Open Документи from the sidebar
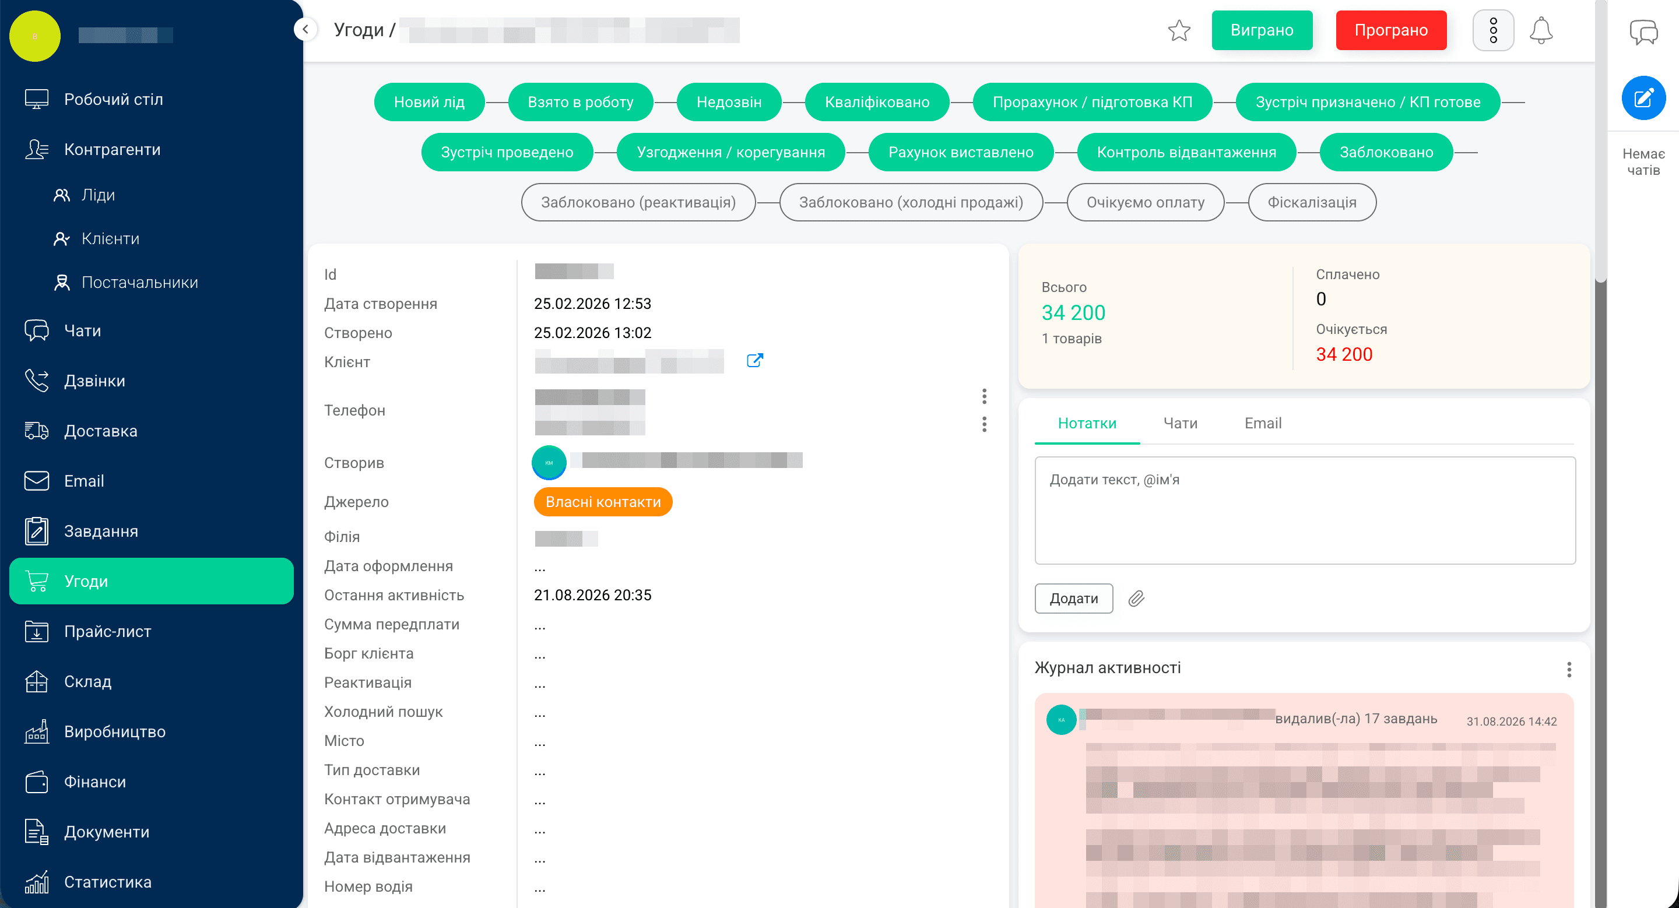The width and height of the screenshot is (1679, 908). (x=151, y=832)
